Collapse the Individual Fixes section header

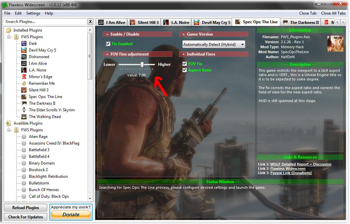[x=214, y=54]
